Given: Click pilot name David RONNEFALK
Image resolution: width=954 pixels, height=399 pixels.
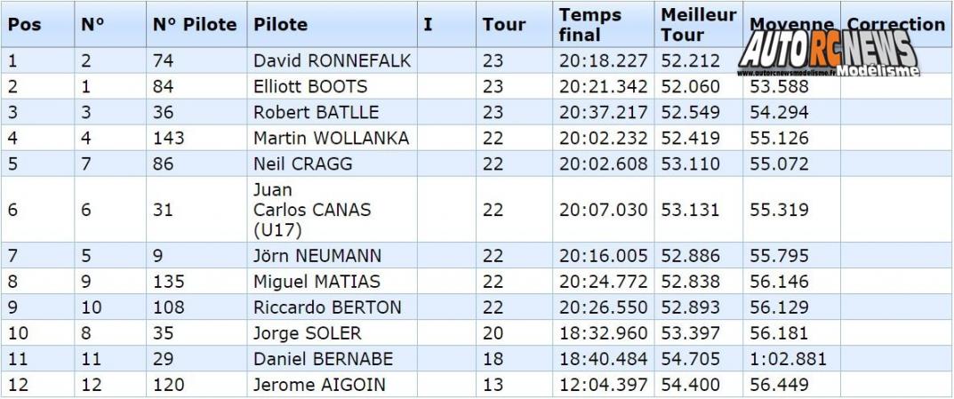Looking at the screenshot, I should [333, 60].
